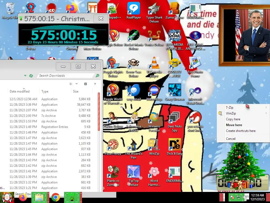Open Deez Nuts Spy shortcut
The width and height of the screenshot is (270, 203).
(175, 121)
